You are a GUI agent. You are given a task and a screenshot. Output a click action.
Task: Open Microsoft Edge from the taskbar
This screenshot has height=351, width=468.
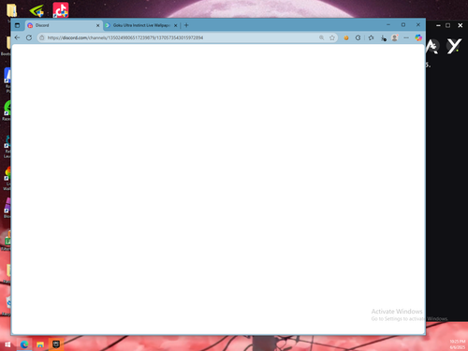point(24,344)
